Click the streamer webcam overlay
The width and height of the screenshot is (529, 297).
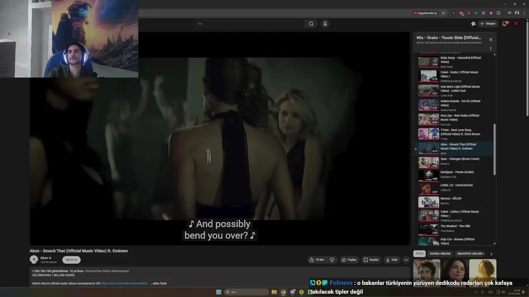69,39
